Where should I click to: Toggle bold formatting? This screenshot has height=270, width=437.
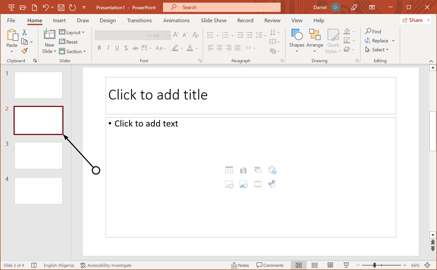[x=99, y=48]
